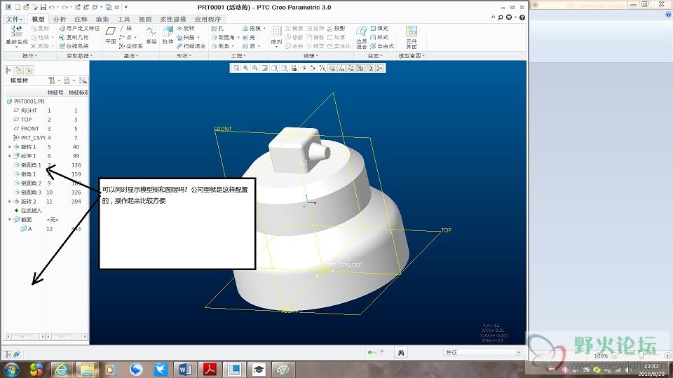Toggle coordinate system display in graphics toolbar
The width and height of the screenshot is (673, 378).
[360, 68]
